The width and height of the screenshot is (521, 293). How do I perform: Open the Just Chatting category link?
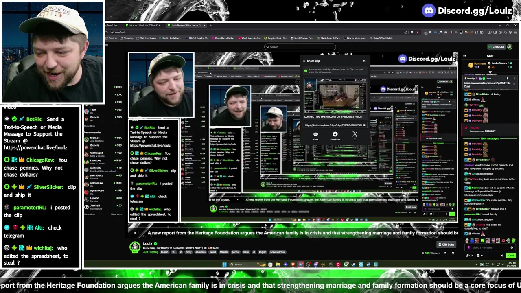click(x=151, y=252)
